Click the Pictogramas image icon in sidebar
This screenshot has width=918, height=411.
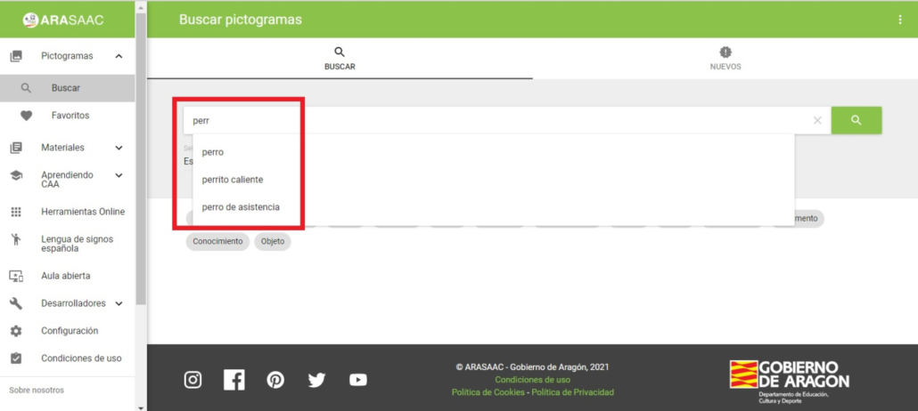[x=16, y=56]
